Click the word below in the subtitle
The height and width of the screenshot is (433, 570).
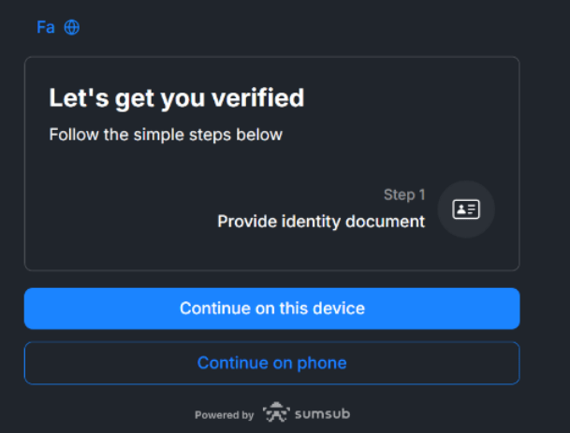(261, 135)
